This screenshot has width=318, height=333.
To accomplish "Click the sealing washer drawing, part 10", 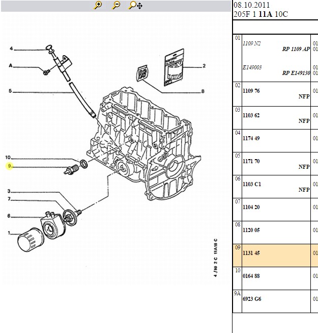I will [83, 164].
